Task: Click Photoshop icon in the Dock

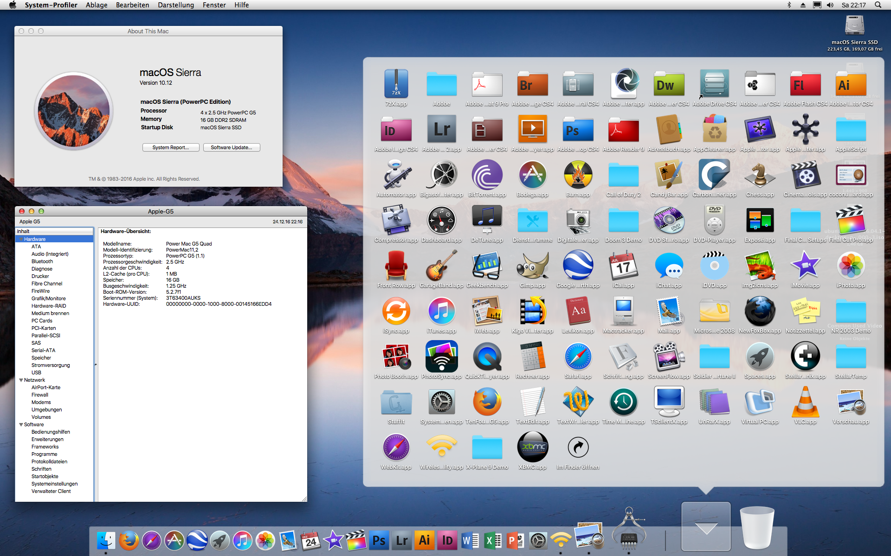Action: click(379, 540)
